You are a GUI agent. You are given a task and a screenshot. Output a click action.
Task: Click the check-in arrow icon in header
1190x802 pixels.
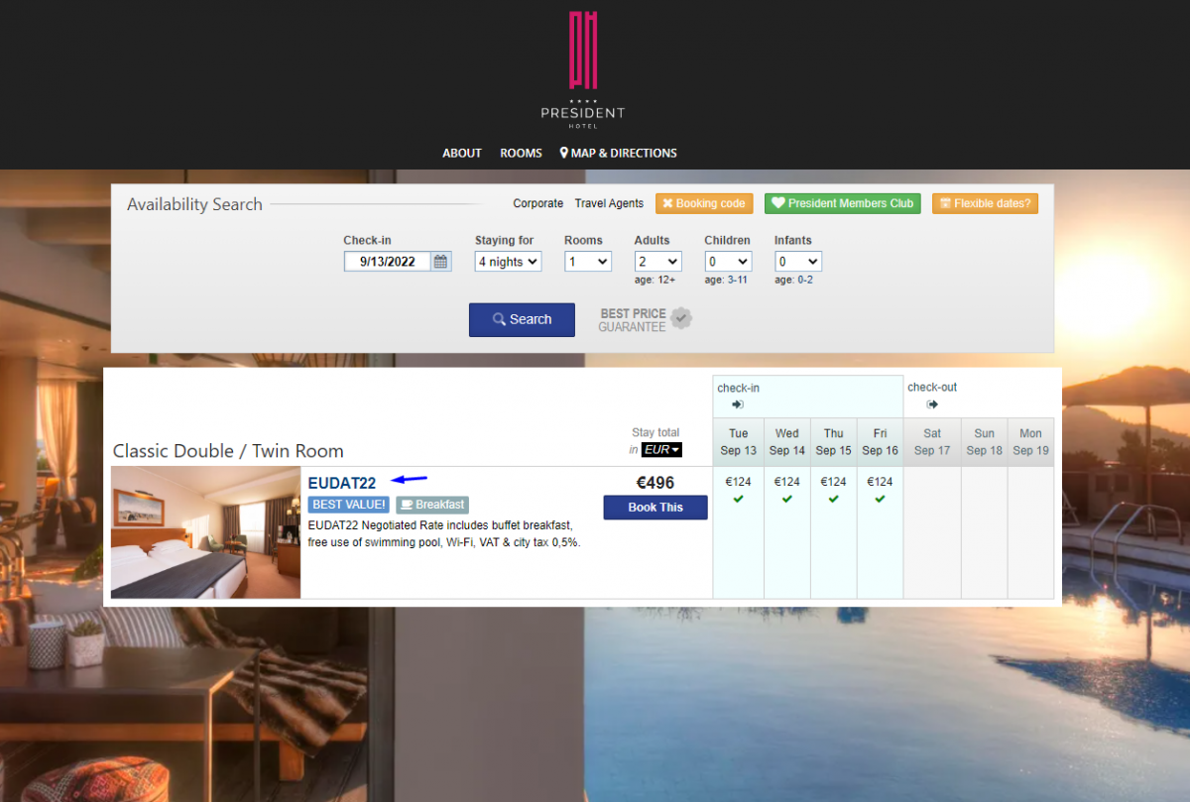pyautogui.click(x=738, y=404)
